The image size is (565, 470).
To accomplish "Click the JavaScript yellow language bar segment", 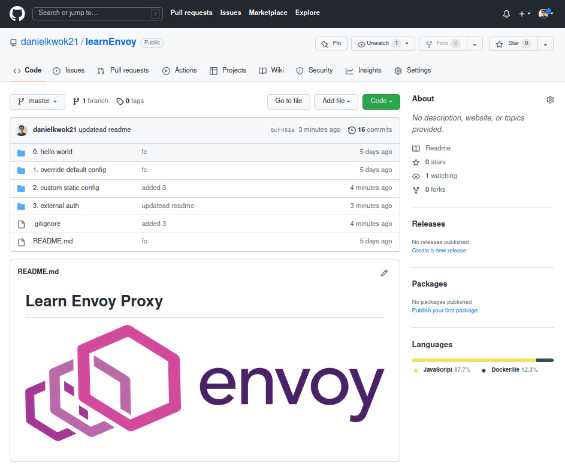I will pyautogui.click(x=474, y=360).
